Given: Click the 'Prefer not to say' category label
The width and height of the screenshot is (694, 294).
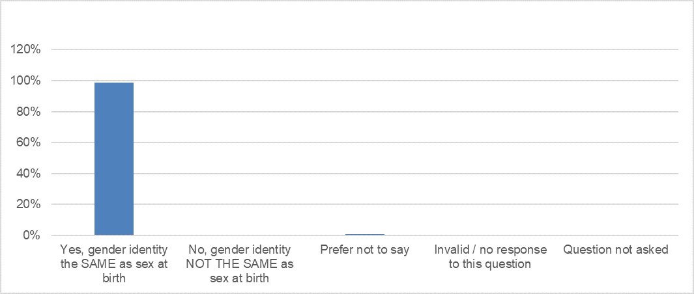Looking at the screenshot, I should pyautogui.click(x=365, y=250).
